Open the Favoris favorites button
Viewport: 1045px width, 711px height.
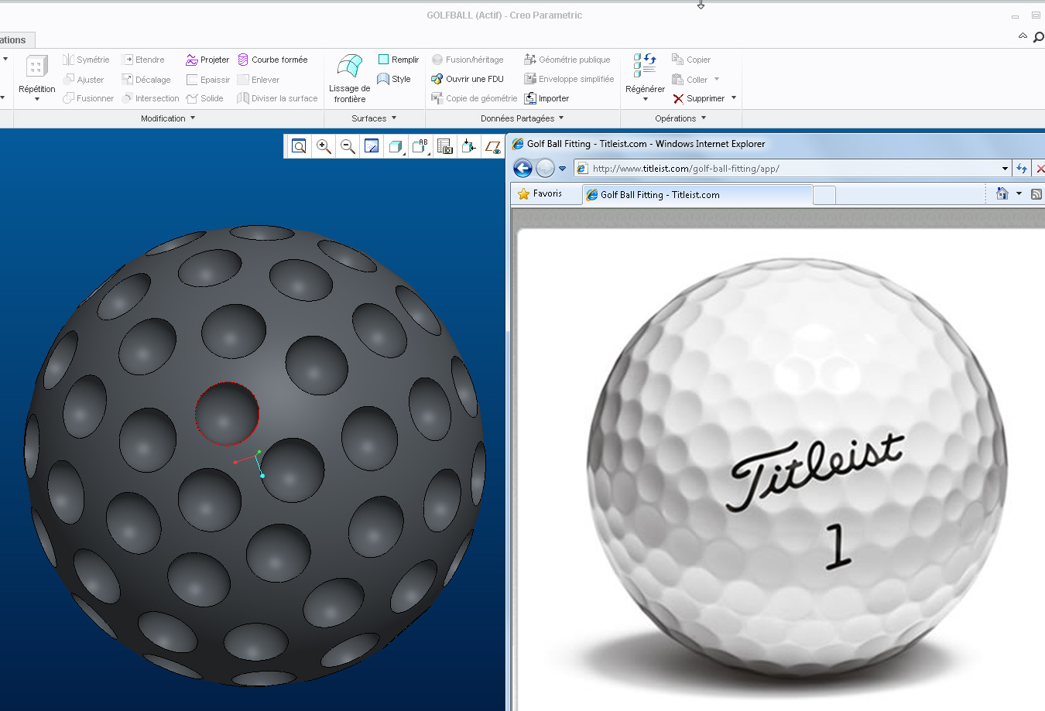(x=540, y=193)
